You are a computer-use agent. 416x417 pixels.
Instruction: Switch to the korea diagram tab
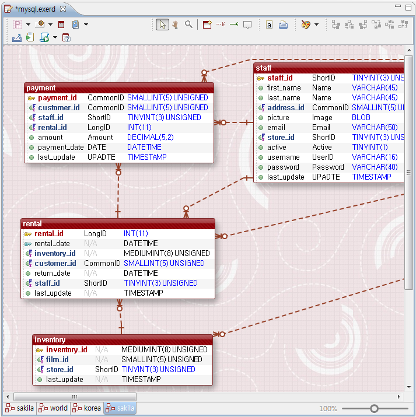pyautogui.click(x=88, y=408)
